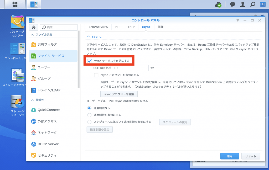This screenshot has height=170, width=269.
Task: Collapse the ファイル共有 sidebar group
Action: point(33,35)
